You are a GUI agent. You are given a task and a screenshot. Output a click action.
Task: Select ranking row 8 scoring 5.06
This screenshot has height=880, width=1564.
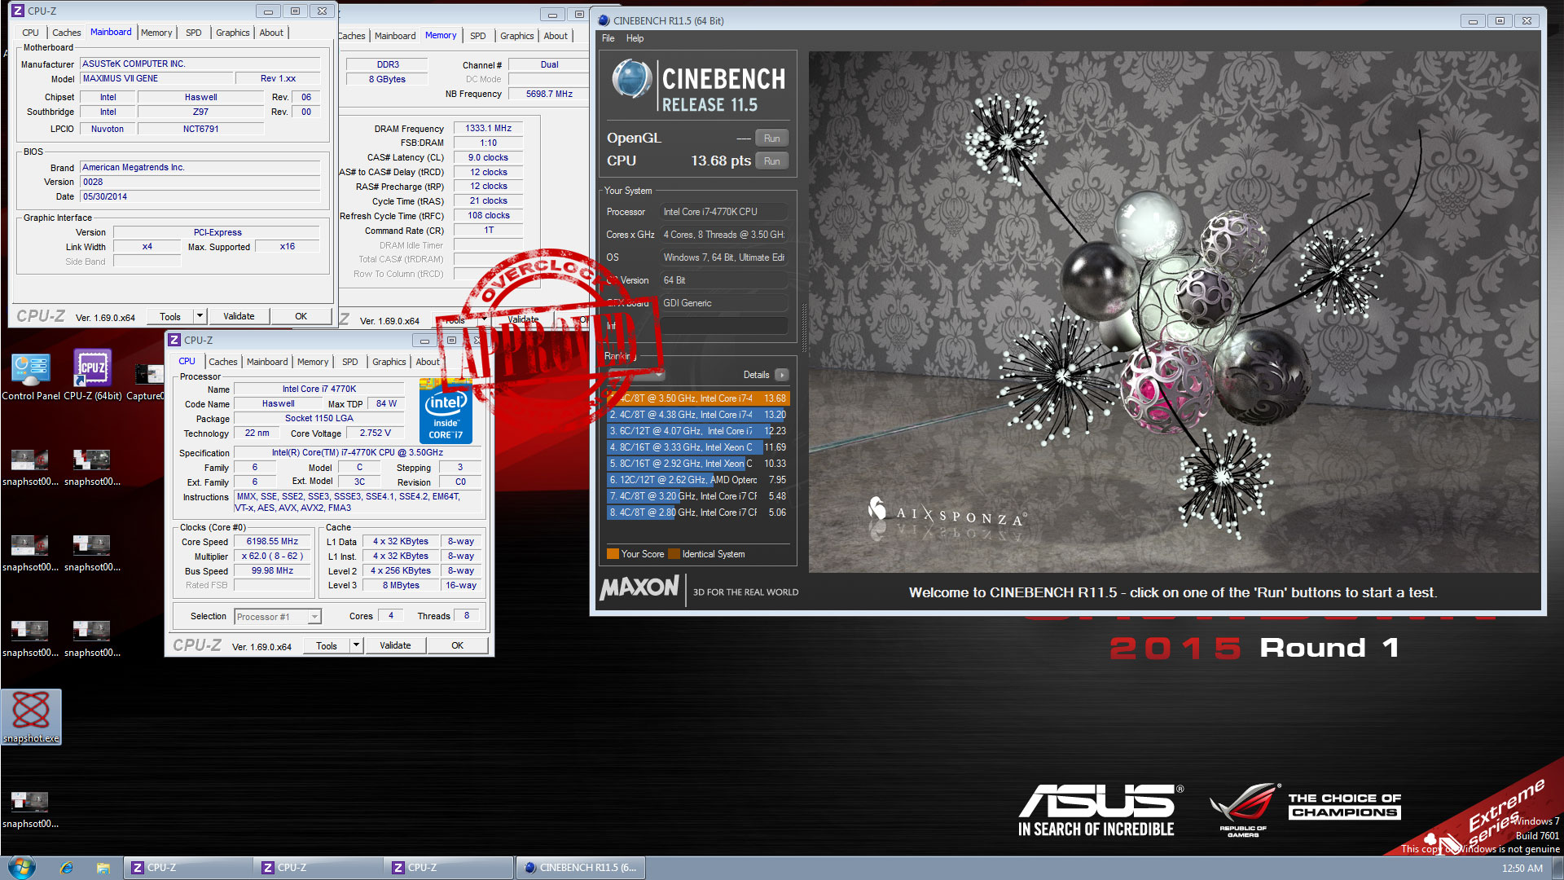pyautogui.click(x=698, y=513)
